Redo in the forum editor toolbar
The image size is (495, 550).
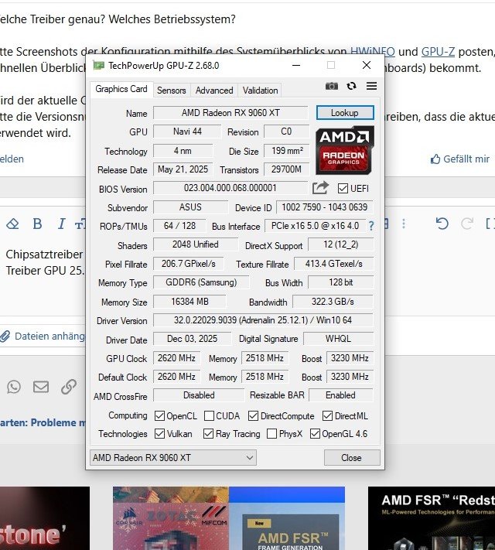[467, 224]
